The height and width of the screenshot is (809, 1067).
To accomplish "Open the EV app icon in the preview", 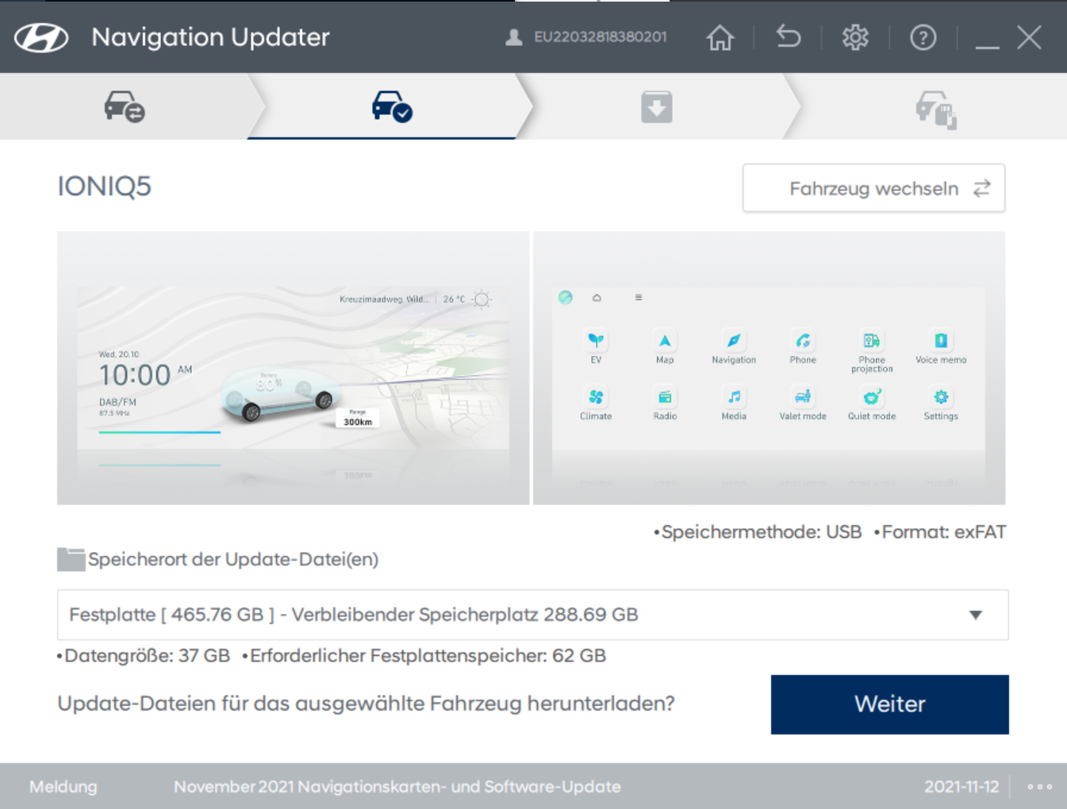I will click(x=596, y=341).
